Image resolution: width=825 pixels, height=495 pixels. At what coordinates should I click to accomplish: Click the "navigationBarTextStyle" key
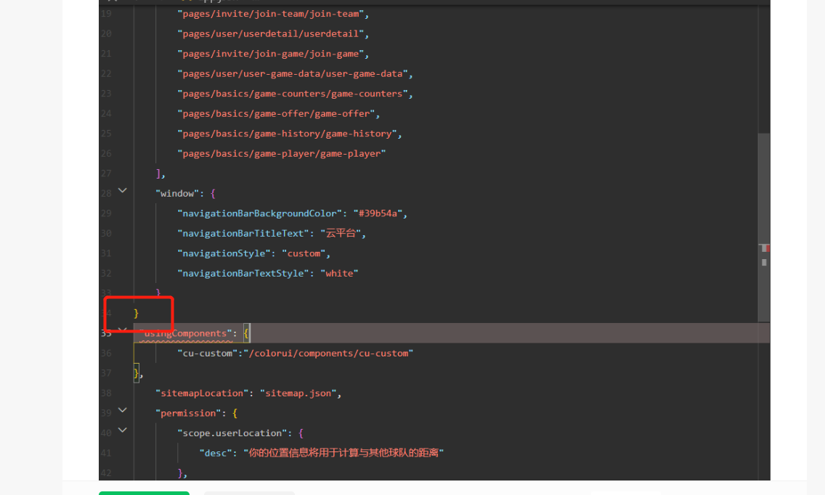[243, 274]
